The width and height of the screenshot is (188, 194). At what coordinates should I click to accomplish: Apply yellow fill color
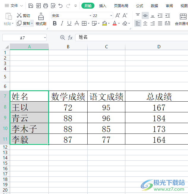pos(105,23)
